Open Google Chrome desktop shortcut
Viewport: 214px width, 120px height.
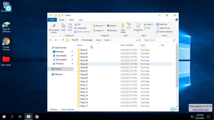tap(6, 44)
